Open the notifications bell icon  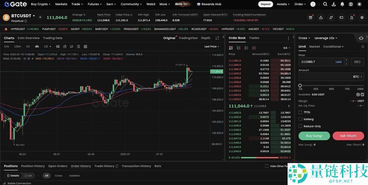pyautogui.click(x=342, y=4)
